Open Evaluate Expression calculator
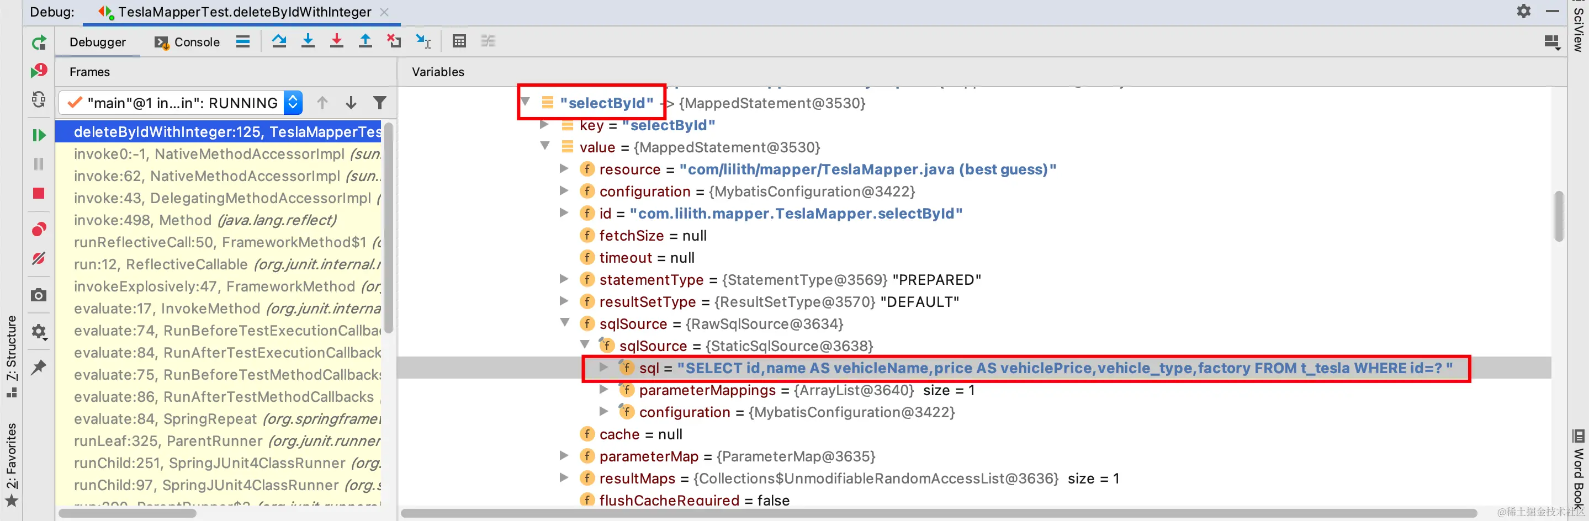The height and width of the screenshot is (521, 1589). [x=459, y=41]
